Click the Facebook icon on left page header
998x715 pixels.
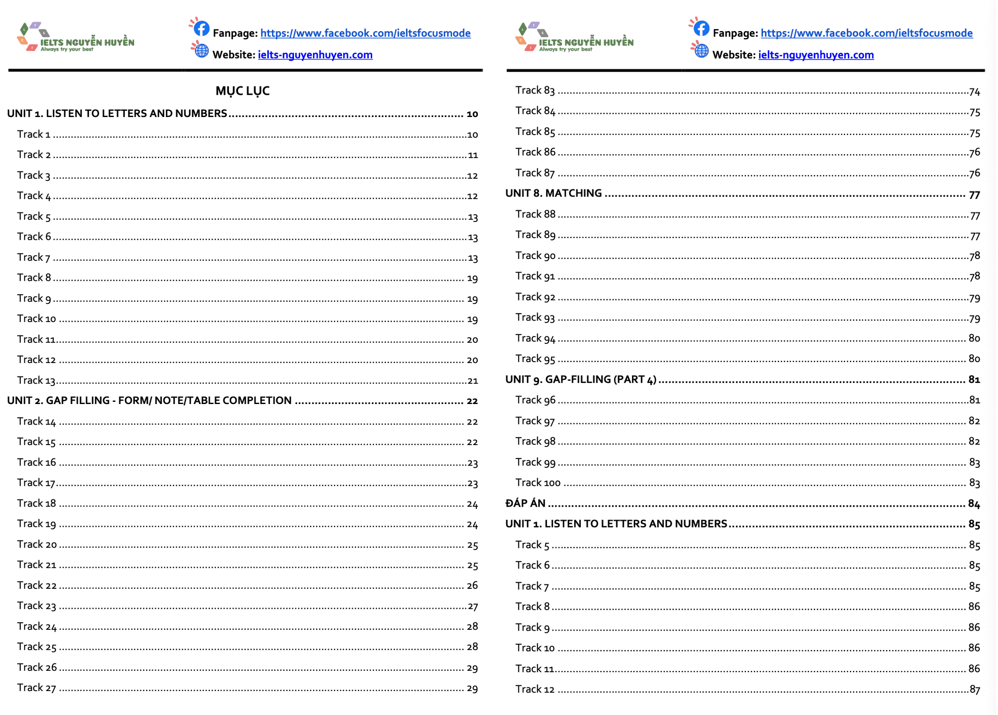click(201, 28)
